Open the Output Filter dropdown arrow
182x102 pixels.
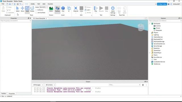140,85
